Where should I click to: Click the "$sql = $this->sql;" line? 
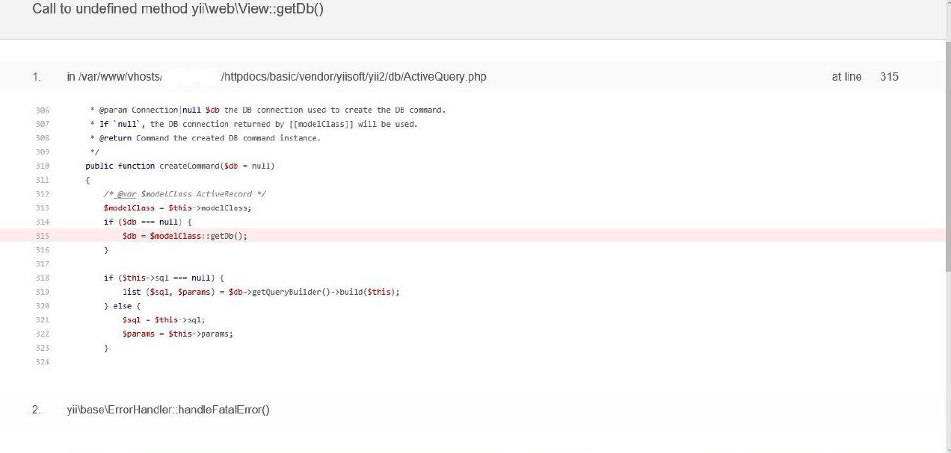tap(164, 319)
